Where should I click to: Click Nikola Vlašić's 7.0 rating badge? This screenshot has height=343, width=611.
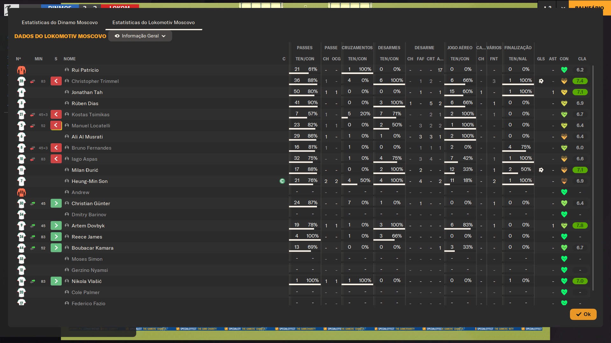tap(580, 281)
